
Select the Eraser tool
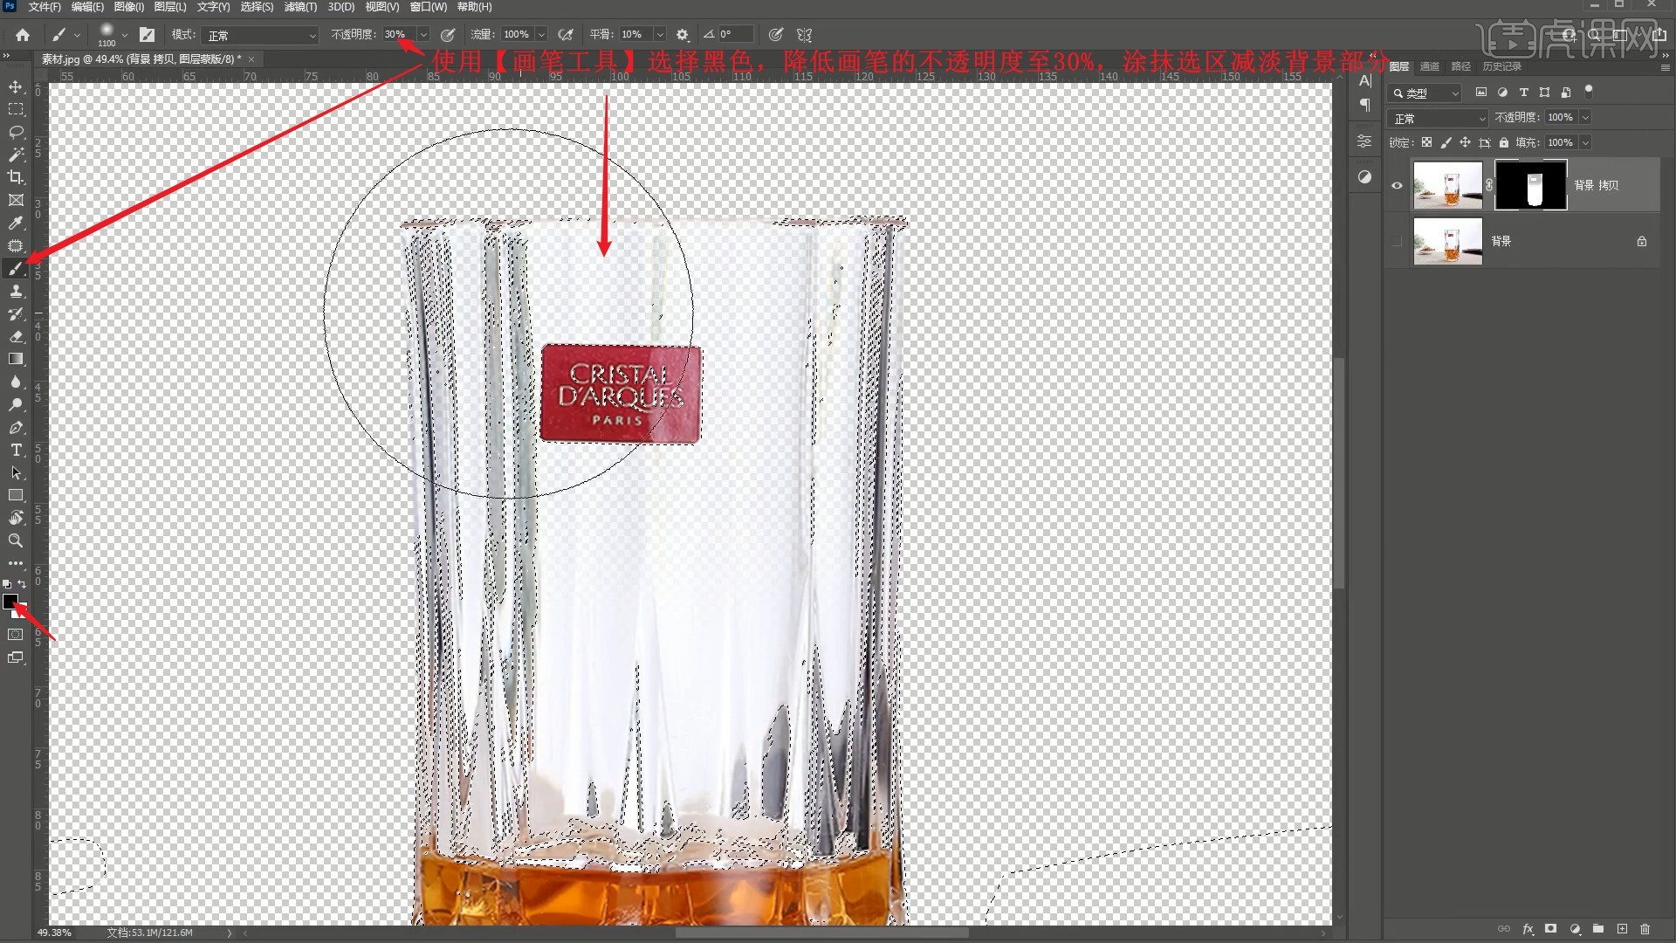[x=16, y=336]
